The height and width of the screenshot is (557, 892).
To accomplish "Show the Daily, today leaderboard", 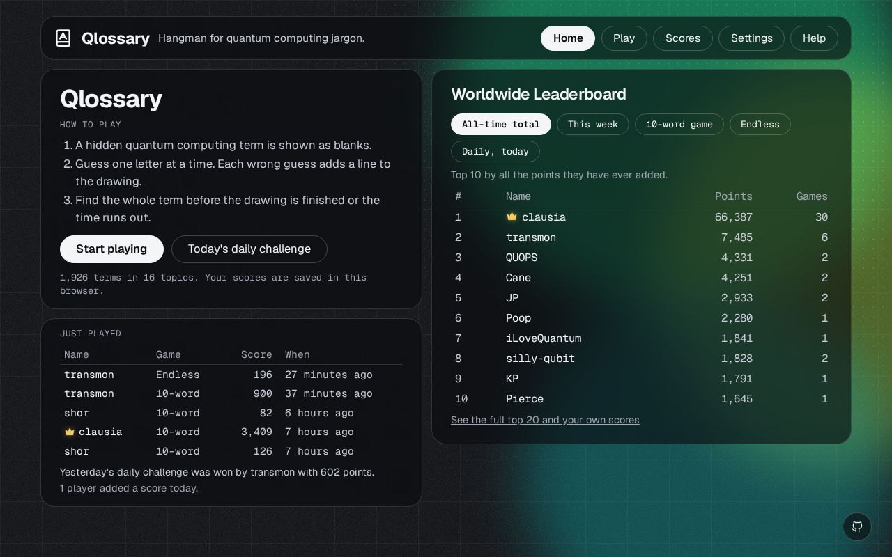I will tap(495, 152).
